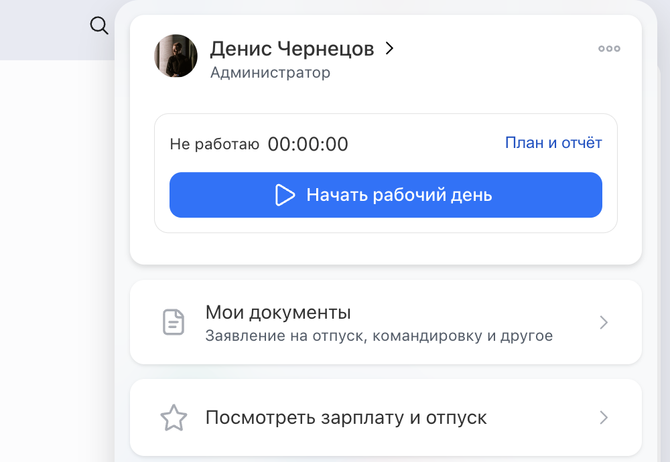
Task: Open the chevron on Посмотреть зарплату и отпуск
Action: (604, 418)
